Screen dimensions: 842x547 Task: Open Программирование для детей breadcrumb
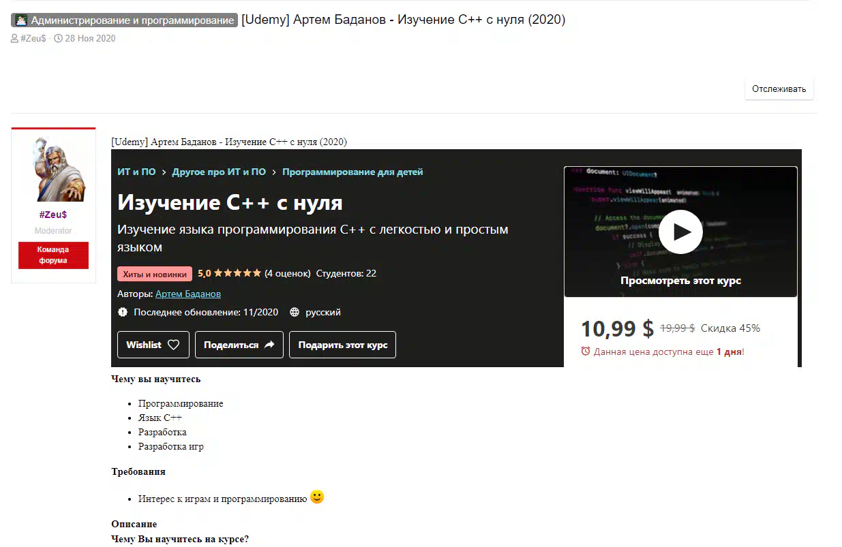click(x=352, y=172)
